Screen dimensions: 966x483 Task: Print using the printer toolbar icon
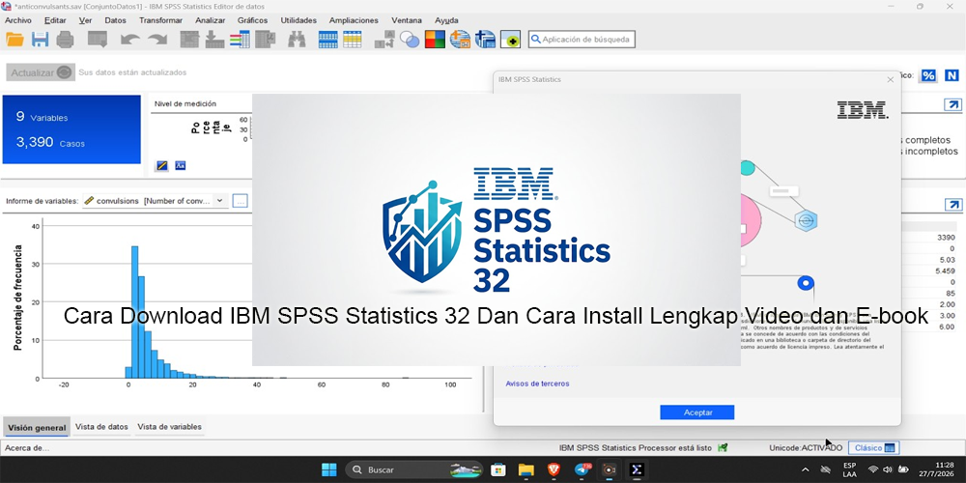[x=66, y=40]
